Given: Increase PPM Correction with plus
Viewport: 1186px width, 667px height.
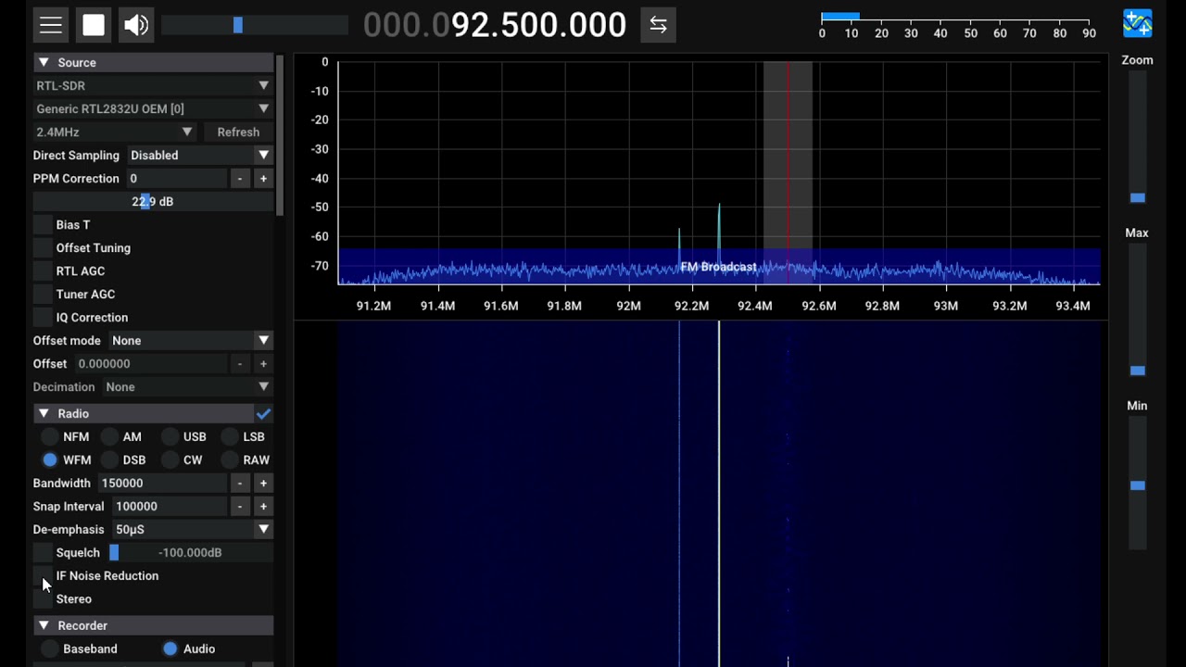Looking at the screenshot, I should [263, 178].
